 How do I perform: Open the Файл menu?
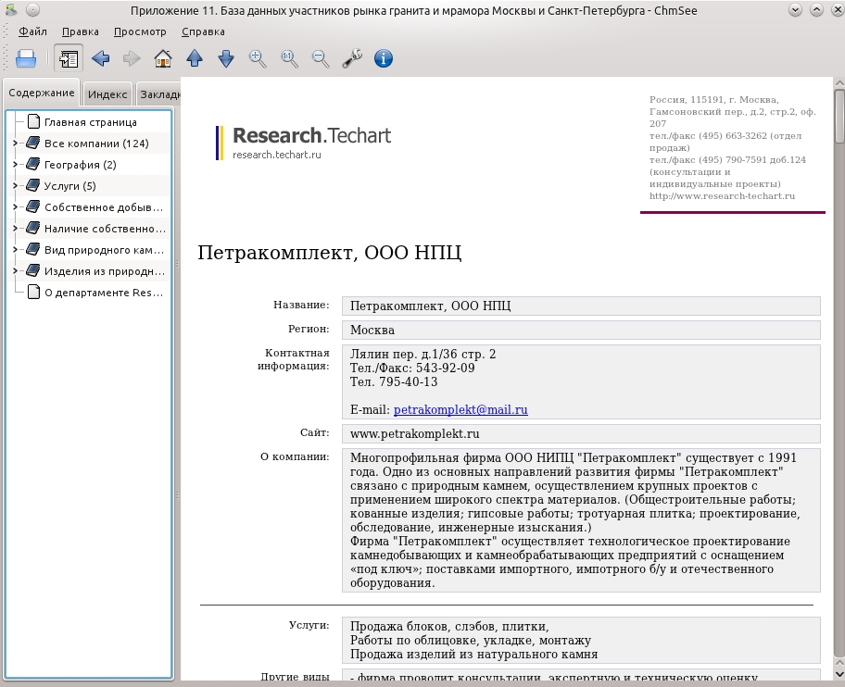click(x=32, y=31)
